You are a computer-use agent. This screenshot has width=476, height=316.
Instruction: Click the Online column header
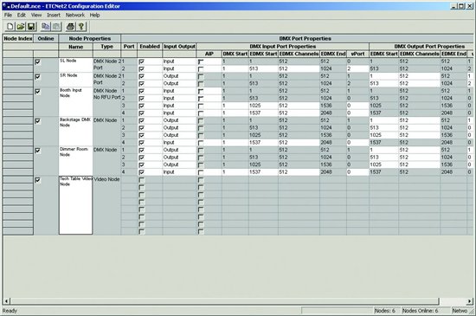pyautogui.click(x=46, y=39)
